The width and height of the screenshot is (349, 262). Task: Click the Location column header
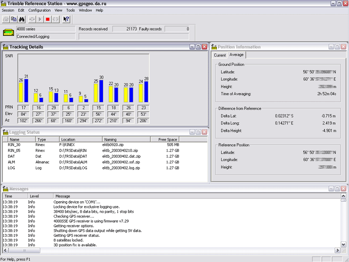68,139
